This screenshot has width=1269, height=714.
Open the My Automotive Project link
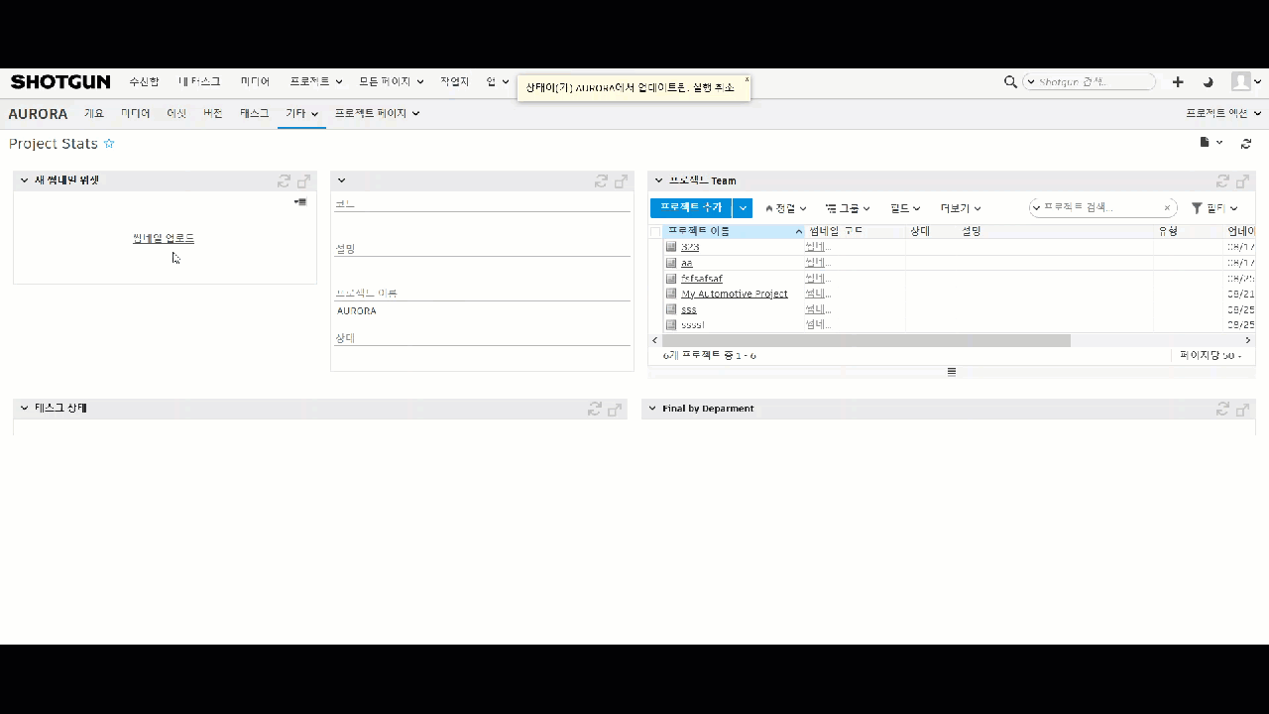pos(735,294)
